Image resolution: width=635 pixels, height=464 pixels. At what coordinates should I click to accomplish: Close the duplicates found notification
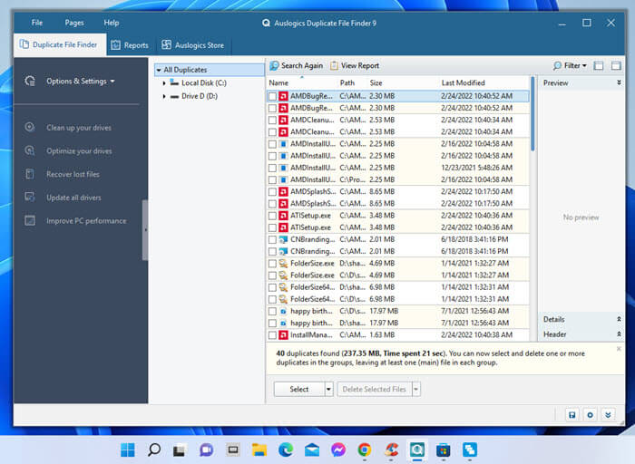(x=619, y=349)
